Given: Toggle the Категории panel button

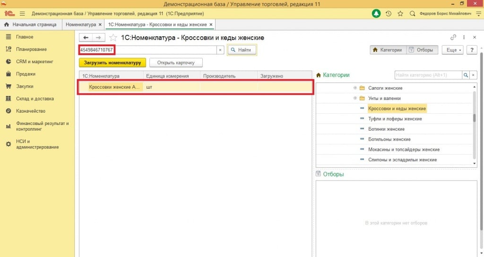Looking at the screenshot, I should [x=388, y=50].
